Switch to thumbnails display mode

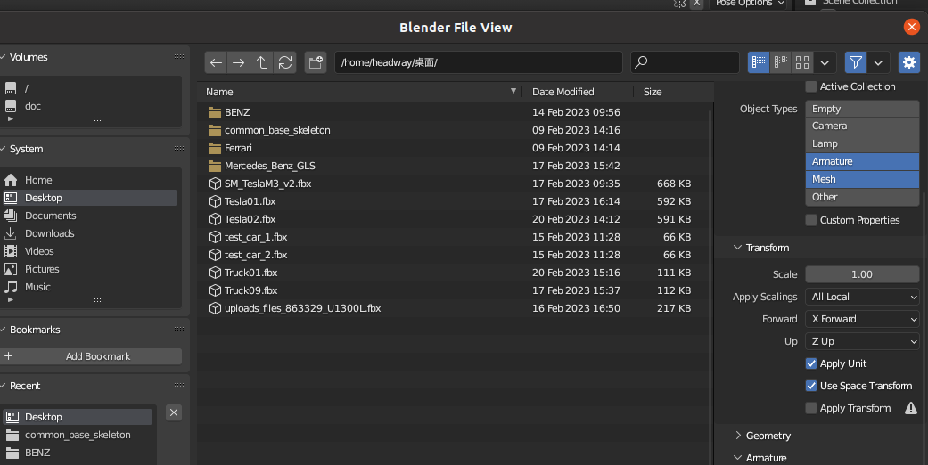(802, 62)
